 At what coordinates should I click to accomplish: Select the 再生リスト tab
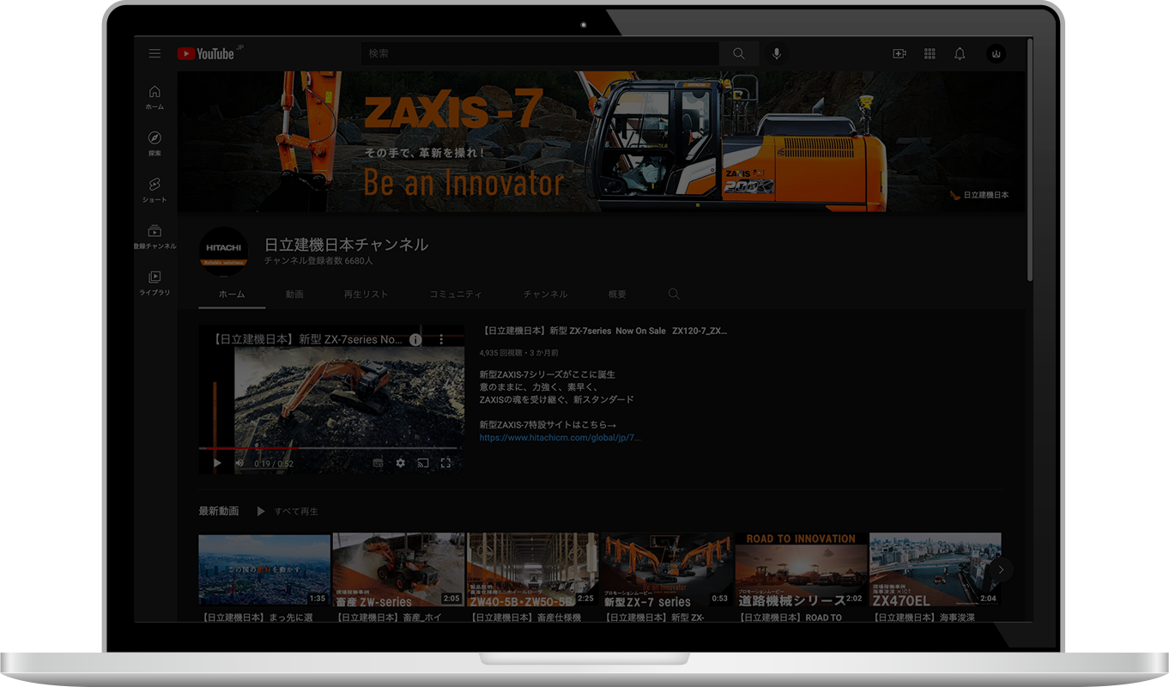pos(366,294)
